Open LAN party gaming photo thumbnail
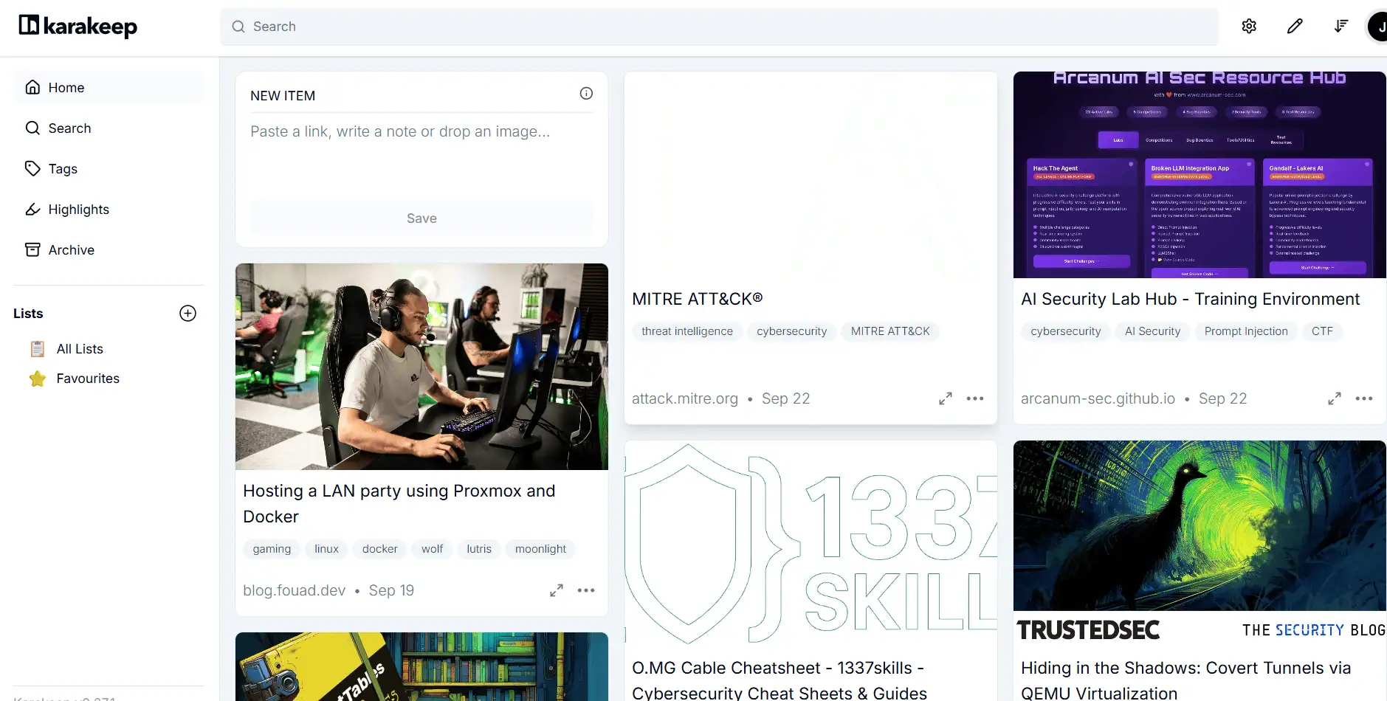Viewport: 1387px width, 701px height. point(421,367)
